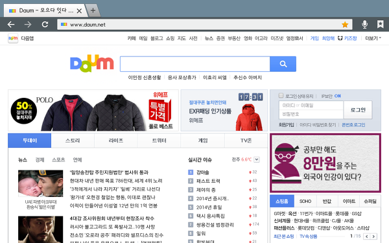Screen dimensions: 389x243
Task: Select the 연예 news category
Action: pos(77,159)
